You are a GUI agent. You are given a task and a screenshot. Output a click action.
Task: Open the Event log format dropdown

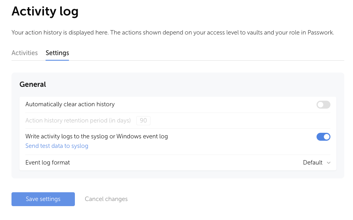[316, 163]
